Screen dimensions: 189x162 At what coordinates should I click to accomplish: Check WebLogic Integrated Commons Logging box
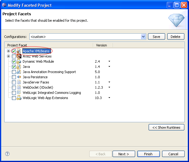pyautogui.click(x=14, y=93)
